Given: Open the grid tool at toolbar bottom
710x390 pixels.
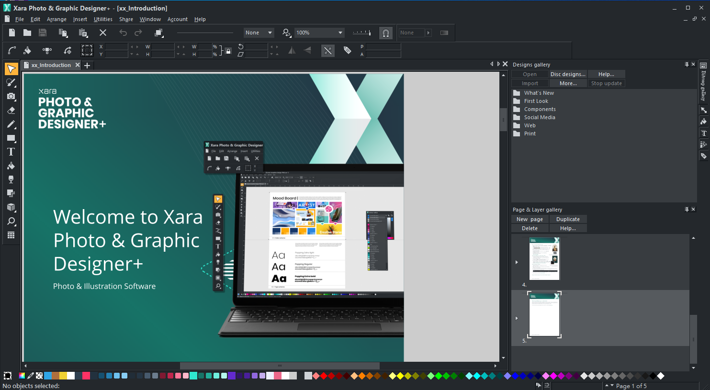Looking at the screenshot, I should [x=11, y=235].
